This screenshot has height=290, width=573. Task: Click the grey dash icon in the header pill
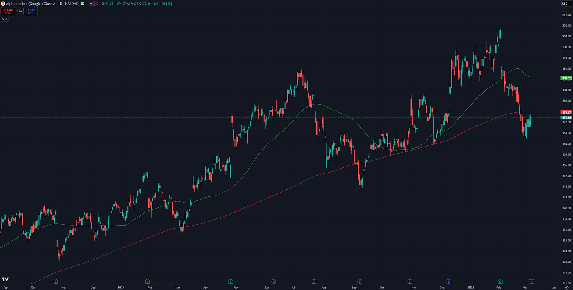click(x=91, y=4)
